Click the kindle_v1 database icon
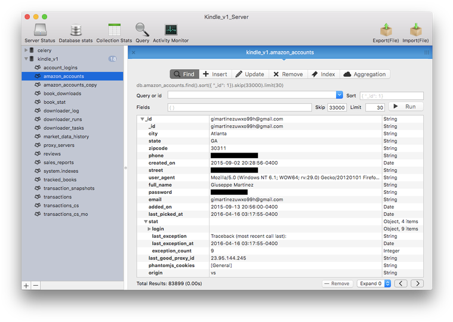 (32, 59)
